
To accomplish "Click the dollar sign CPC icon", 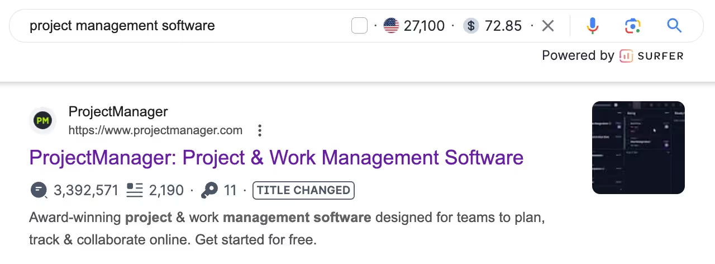I will coord(471,26).
